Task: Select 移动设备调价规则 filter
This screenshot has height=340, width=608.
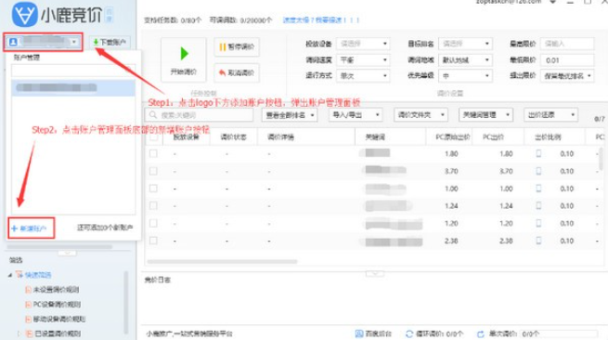Action: 58,319
